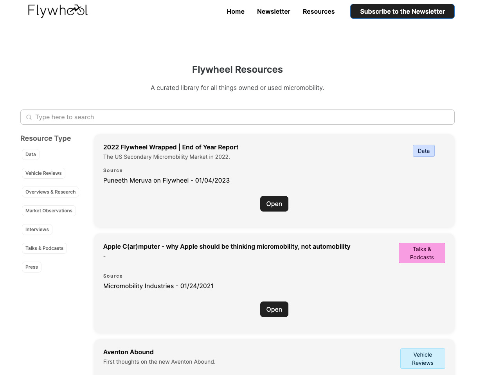Filter by Press resource type
Screen dimensions: 477x375
point(32,267)
